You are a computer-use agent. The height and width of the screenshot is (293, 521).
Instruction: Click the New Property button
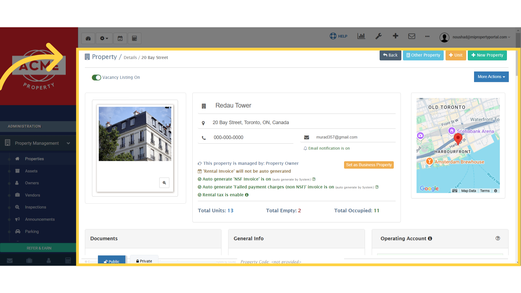(487, 55)
